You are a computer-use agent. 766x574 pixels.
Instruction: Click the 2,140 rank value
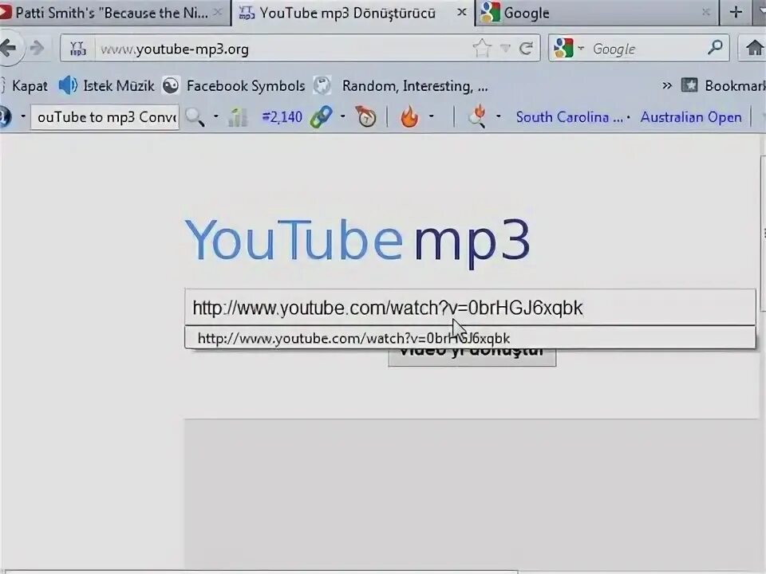coord(282,117)
